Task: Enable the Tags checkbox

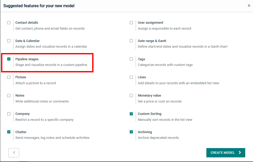Action: pos(131,59)
